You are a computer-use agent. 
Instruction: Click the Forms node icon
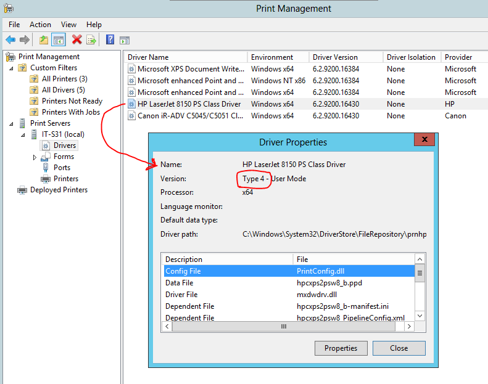tap(46, 157)
